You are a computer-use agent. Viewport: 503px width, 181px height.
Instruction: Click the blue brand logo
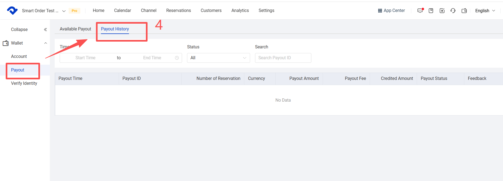point(12,11)
